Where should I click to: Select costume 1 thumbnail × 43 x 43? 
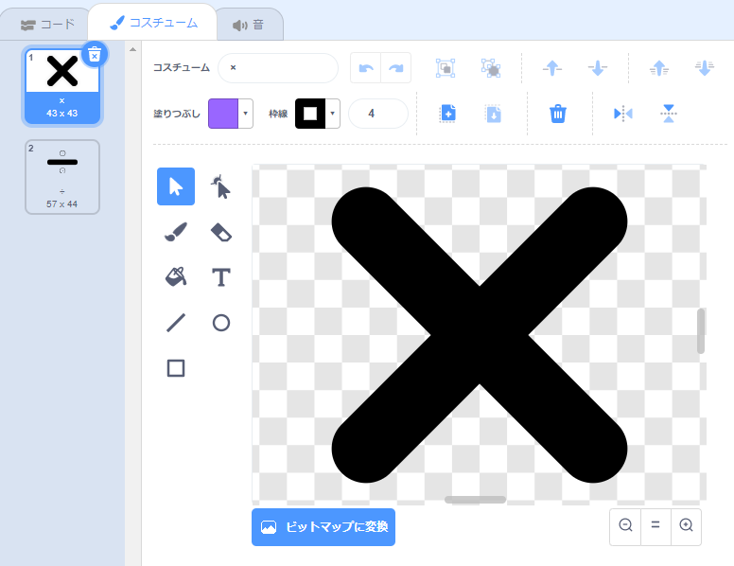pos(62,87)
